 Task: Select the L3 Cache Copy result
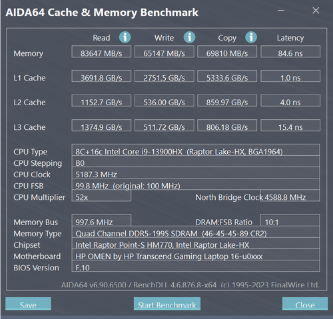point(227,125)
